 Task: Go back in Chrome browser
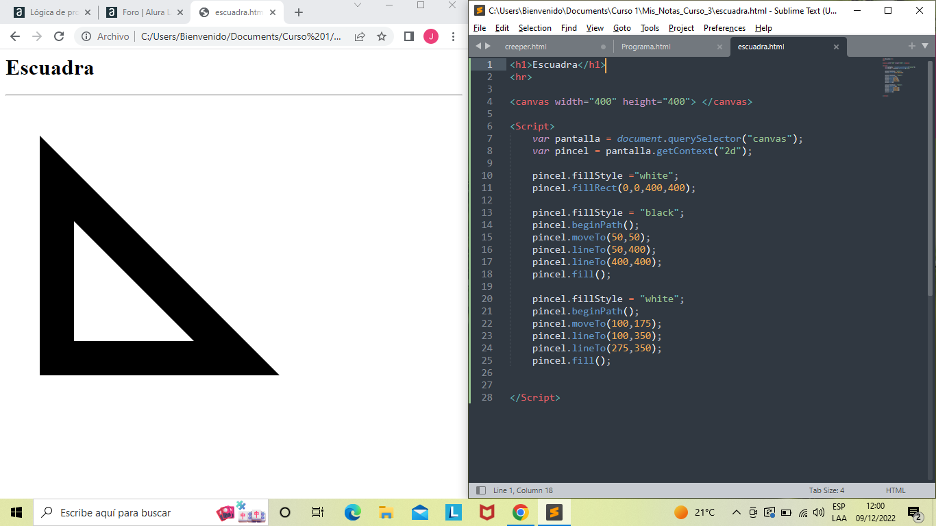[15, 36]
